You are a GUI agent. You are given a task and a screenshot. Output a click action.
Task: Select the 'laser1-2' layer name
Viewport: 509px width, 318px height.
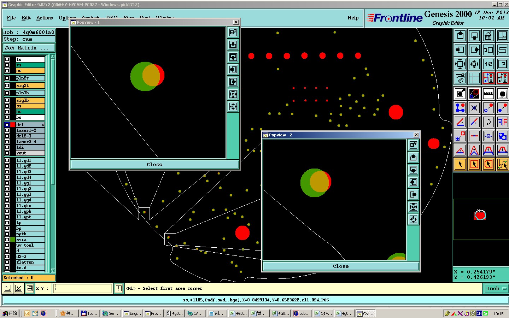[30, 130]
